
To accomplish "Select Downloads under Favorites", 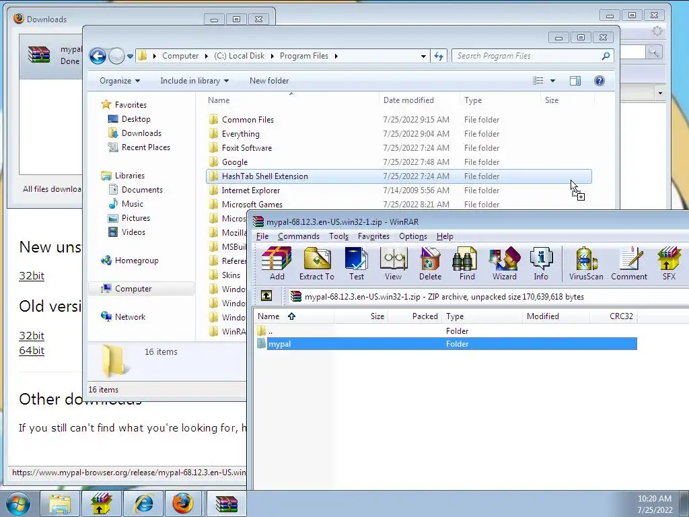I will tap(141, 133).
